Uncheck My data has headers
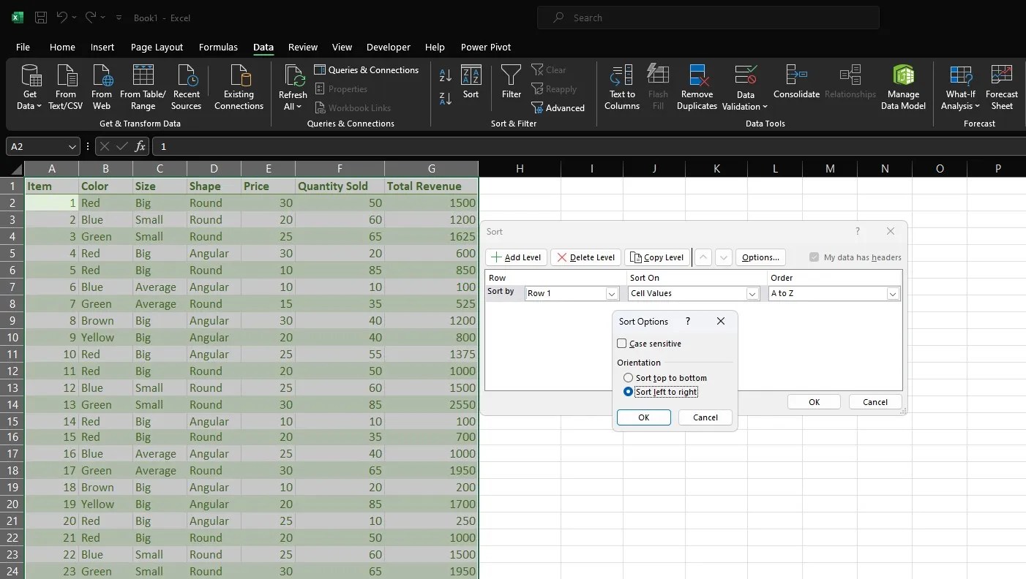This screenshot has width=1026, height=579. pos(814,257)
